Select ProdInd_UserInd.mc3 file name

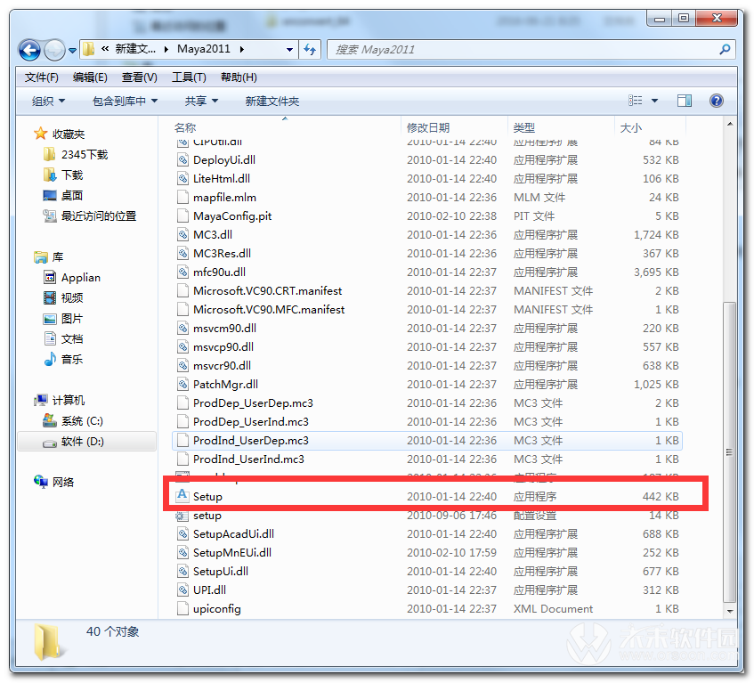tap(248, 459)
